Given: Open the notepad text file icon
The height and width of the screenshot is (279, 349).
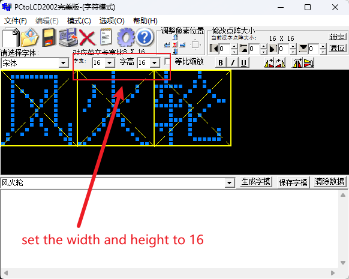Looking at the screenshot, I should pos(106,37).
